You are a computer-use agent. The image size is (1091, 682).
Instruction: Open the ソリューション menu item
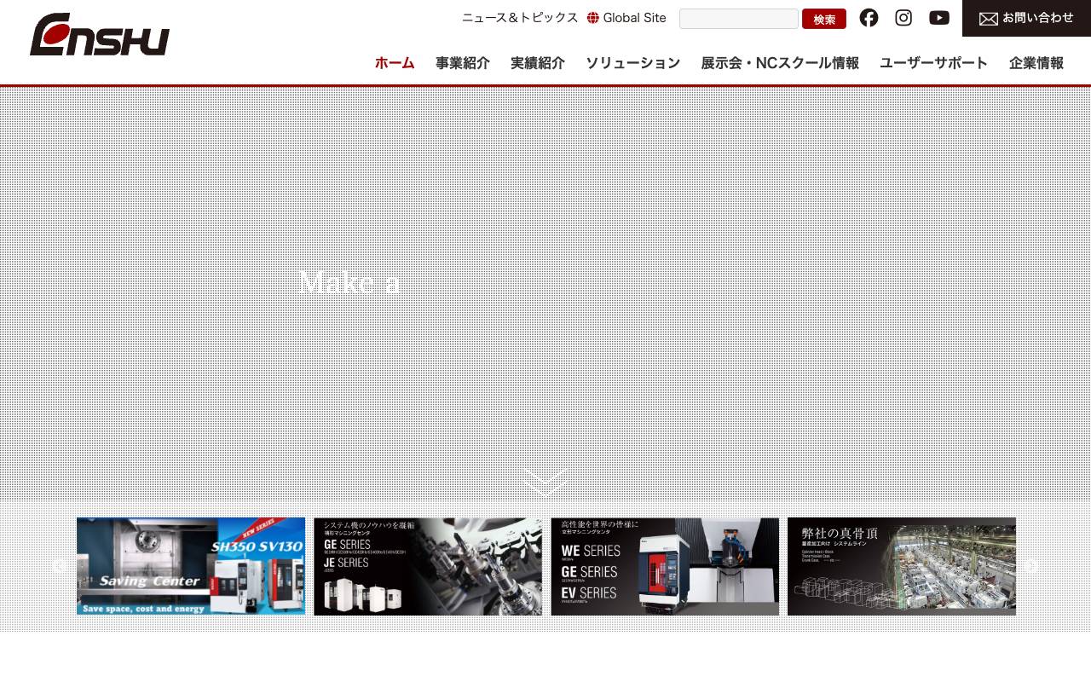coord(633,62)
